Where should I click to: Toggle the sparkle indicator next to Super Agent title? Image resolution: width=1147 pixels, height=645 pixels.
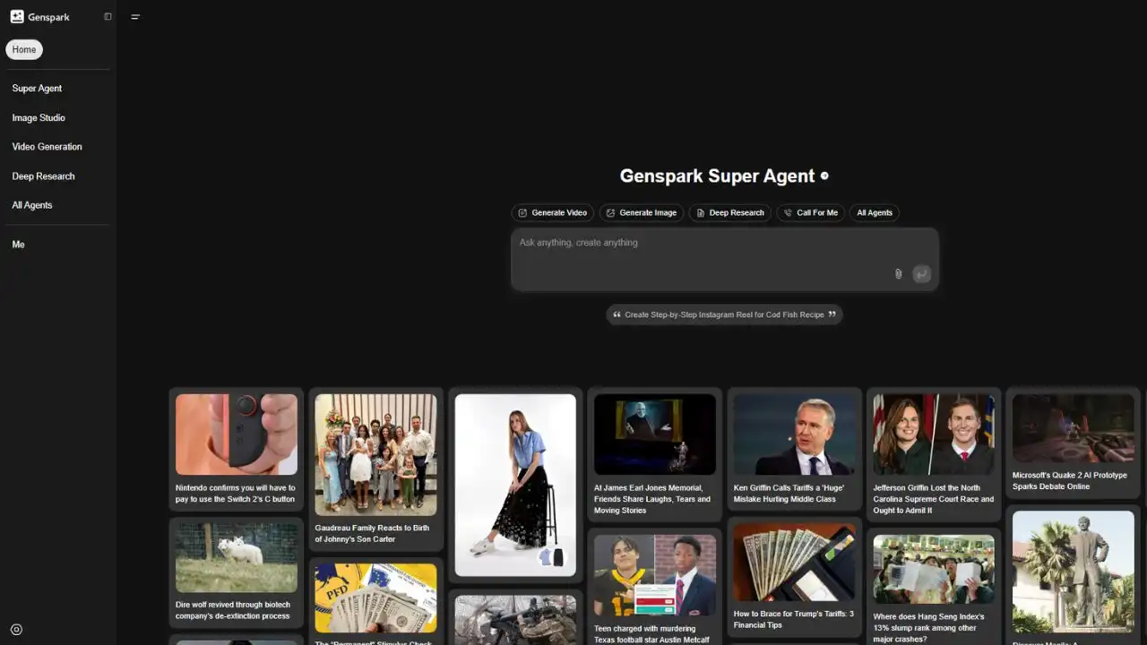pos(824,176)
